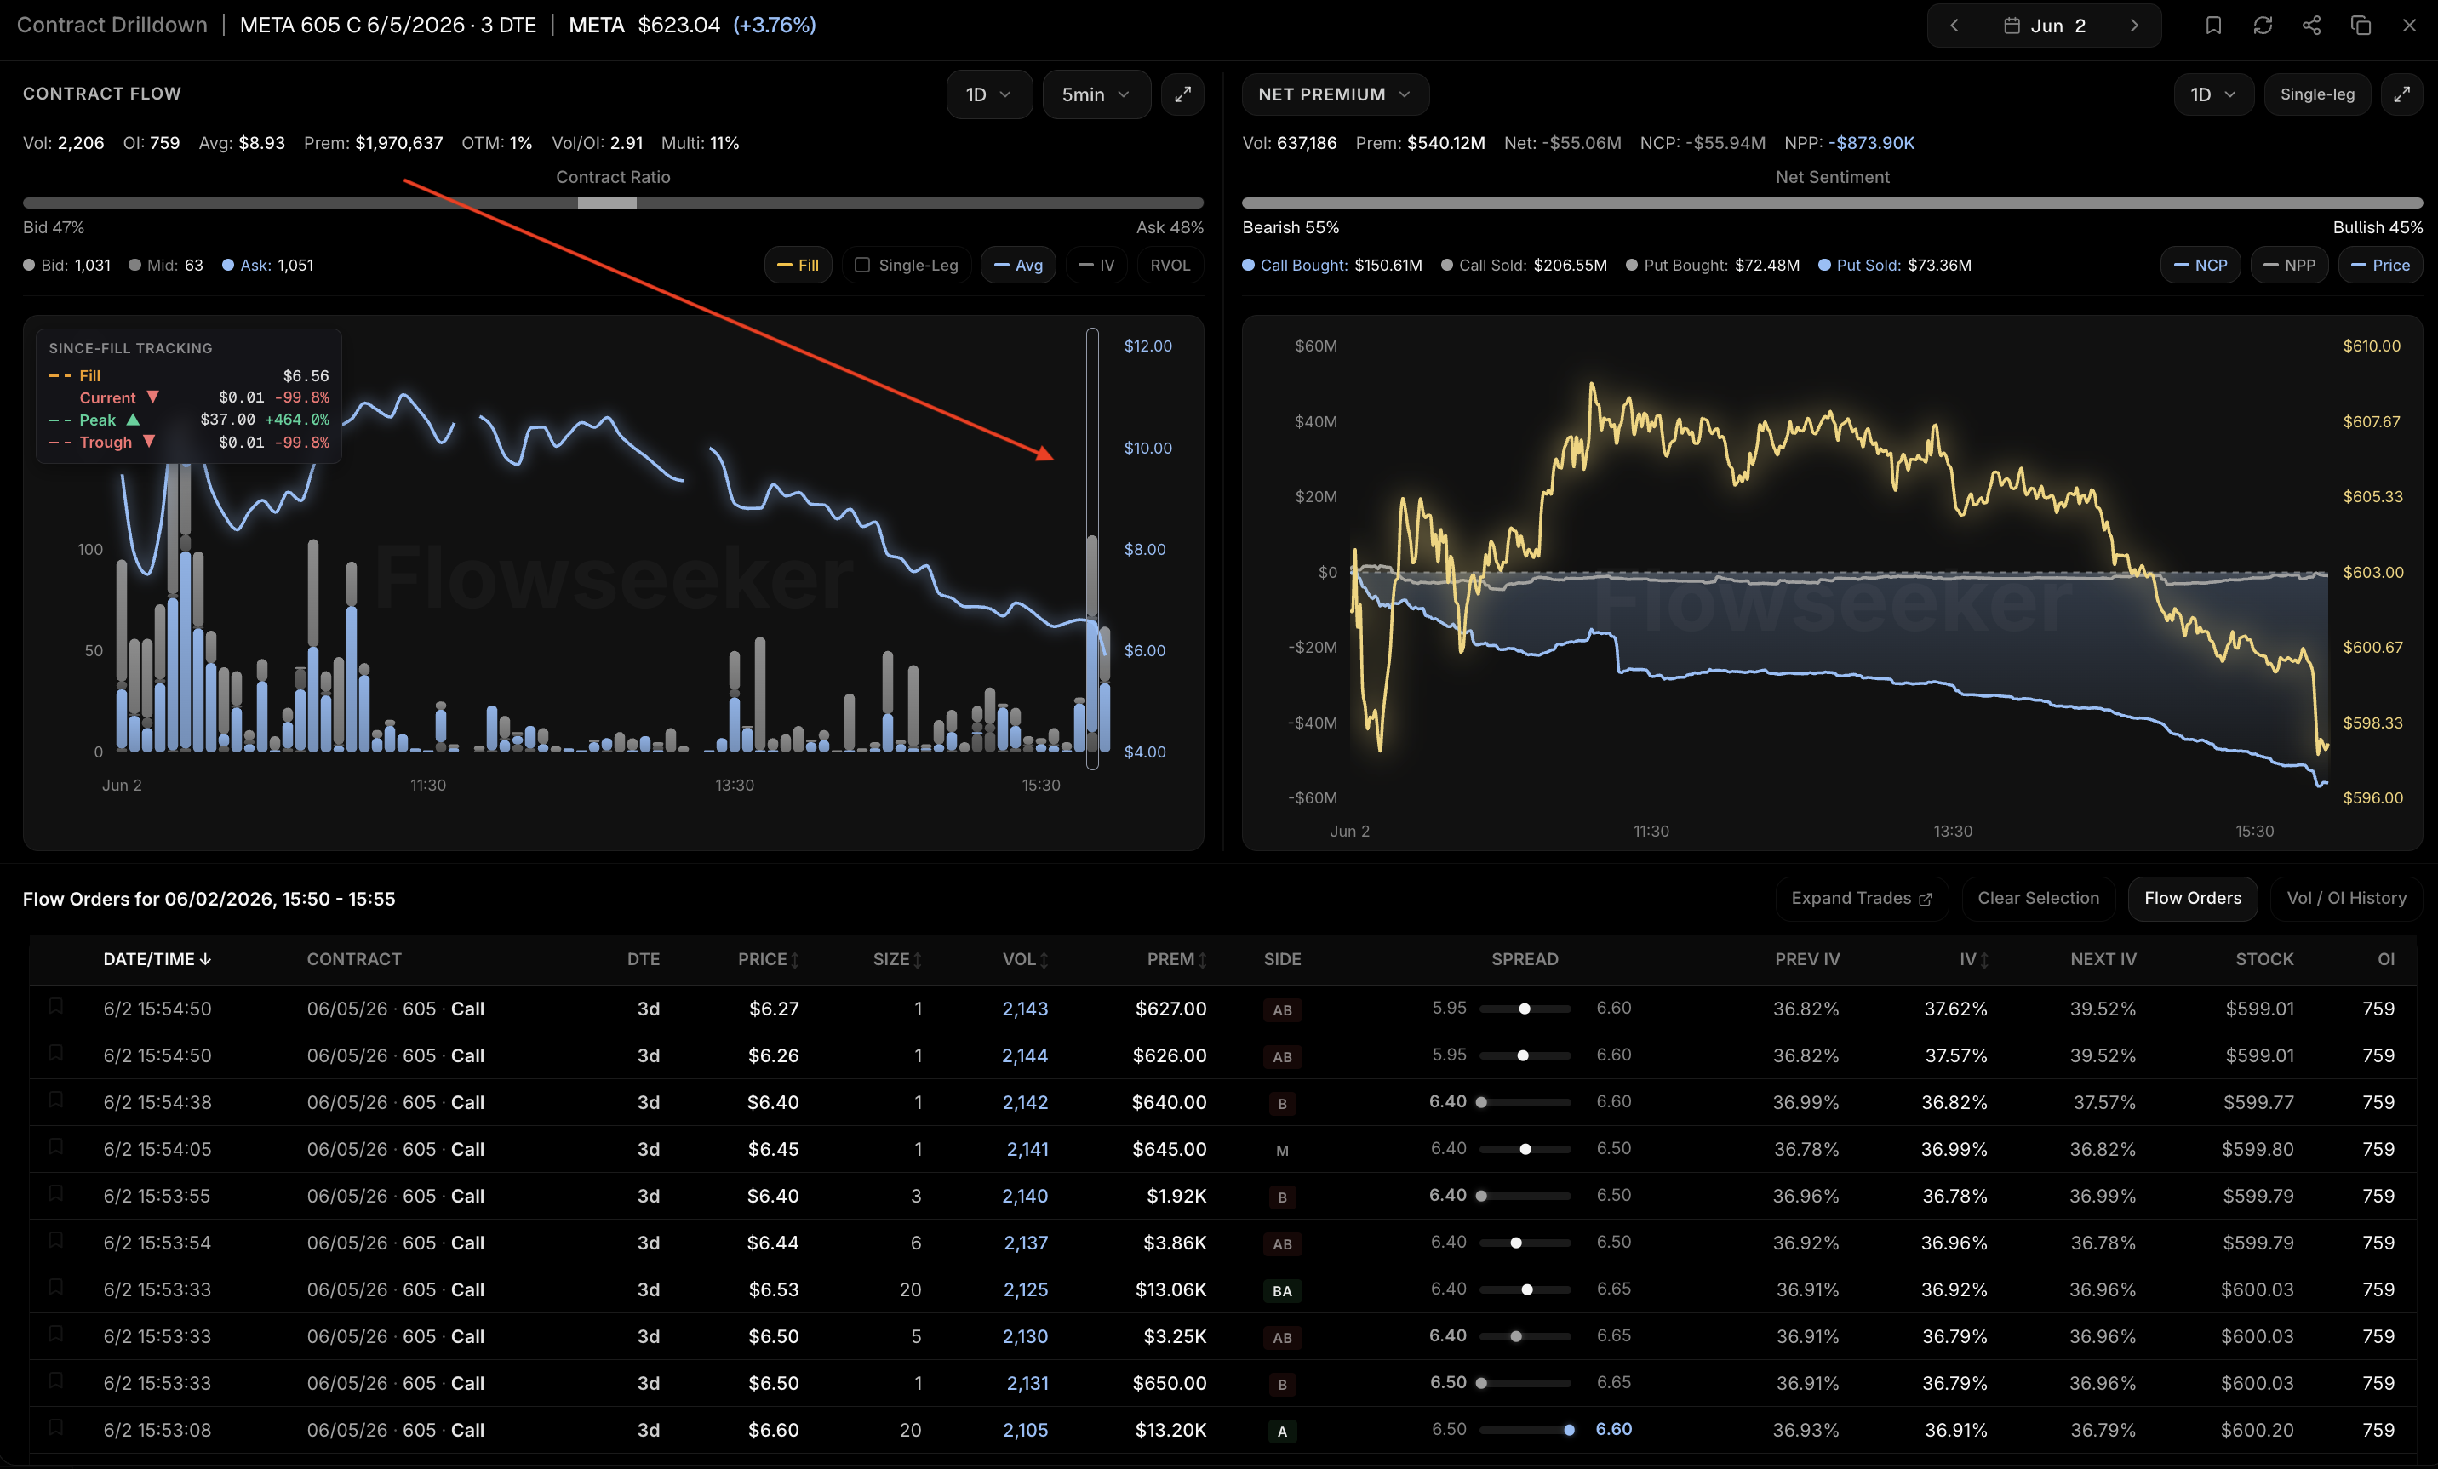Click the Contract Drilldown title
This screenshot has height=1469, width=2438.
(x=113, y=26)
